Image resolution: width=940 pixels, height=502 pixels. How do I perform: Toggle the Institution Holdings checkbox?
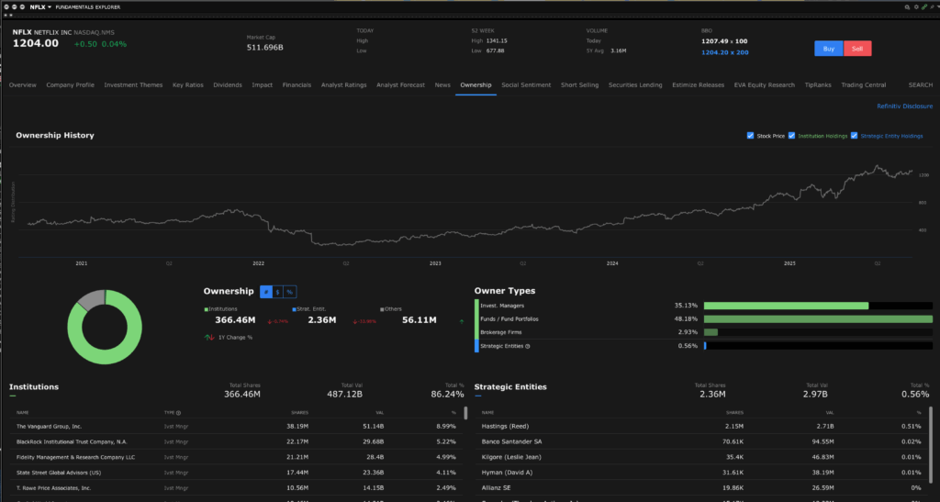tap(792, 136)
